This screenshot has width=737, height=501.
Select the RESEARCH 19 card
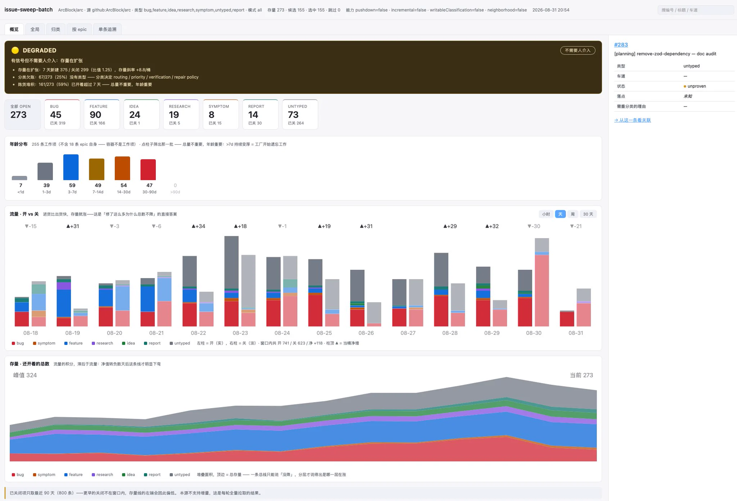(x=181, y=114)
